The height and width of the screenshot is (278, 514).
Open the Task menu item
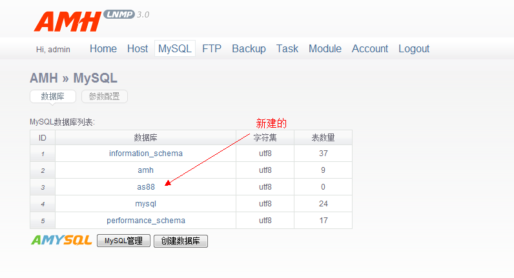click(287, 49)
